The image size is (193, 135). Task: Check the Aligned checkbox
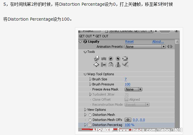126,99
